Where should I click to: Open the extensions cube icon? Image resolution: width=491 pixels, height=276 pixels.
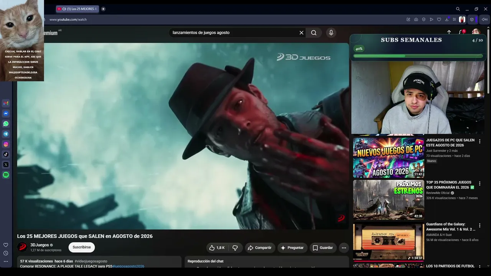[x=472, y=20]
